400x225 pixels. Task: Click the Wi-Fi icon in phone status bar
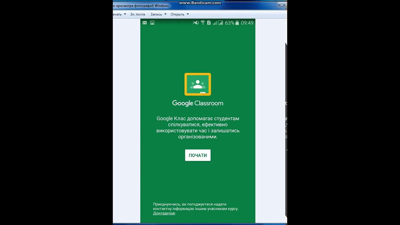[203, 23]
